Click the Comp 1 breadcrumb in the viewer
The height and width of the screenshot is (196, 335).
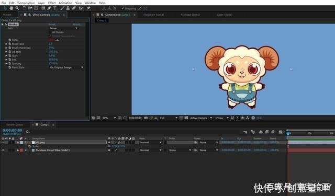[x=102, y=20]
